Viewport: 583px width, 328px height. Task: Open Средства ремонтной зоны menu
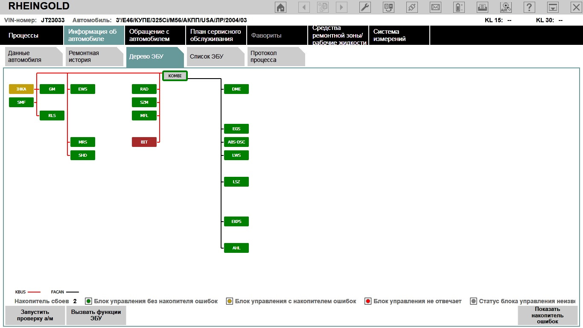click(338, 35)
